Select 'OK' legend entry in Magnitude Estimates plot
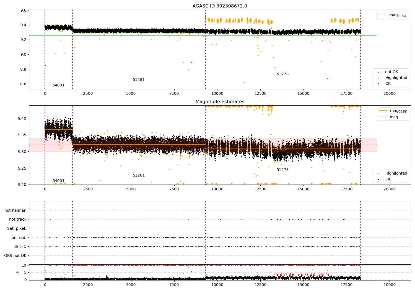This screenshot has height=291, width=415. [388, 179]
